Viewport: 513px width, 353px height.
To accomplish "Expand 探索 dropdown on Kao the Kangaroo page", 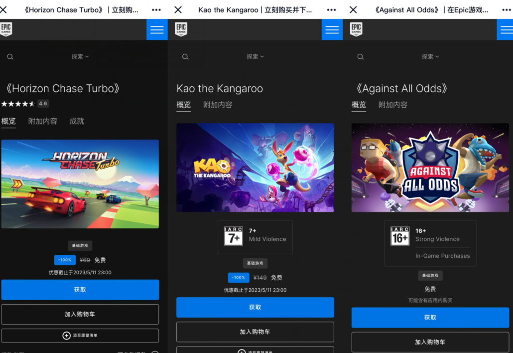I will 255,57.
